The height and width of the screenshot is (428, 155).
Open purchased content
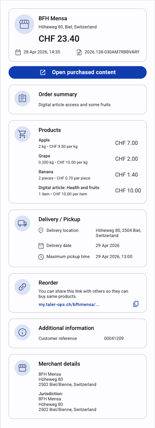click(78, 72)
